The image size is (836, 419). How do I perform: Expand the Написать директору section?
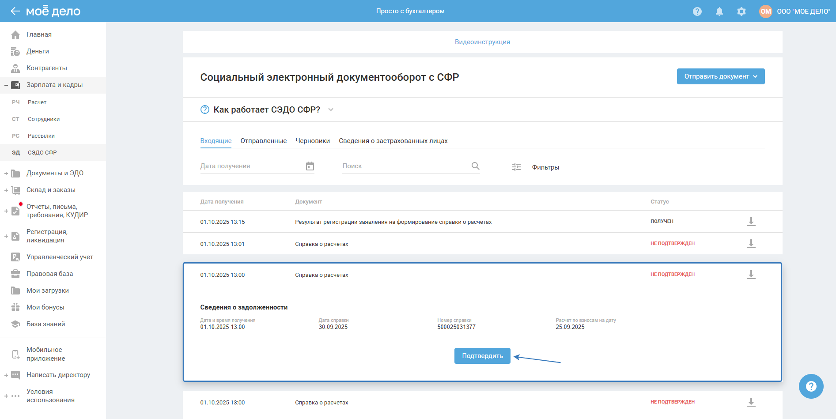click(x=6, y=375)
